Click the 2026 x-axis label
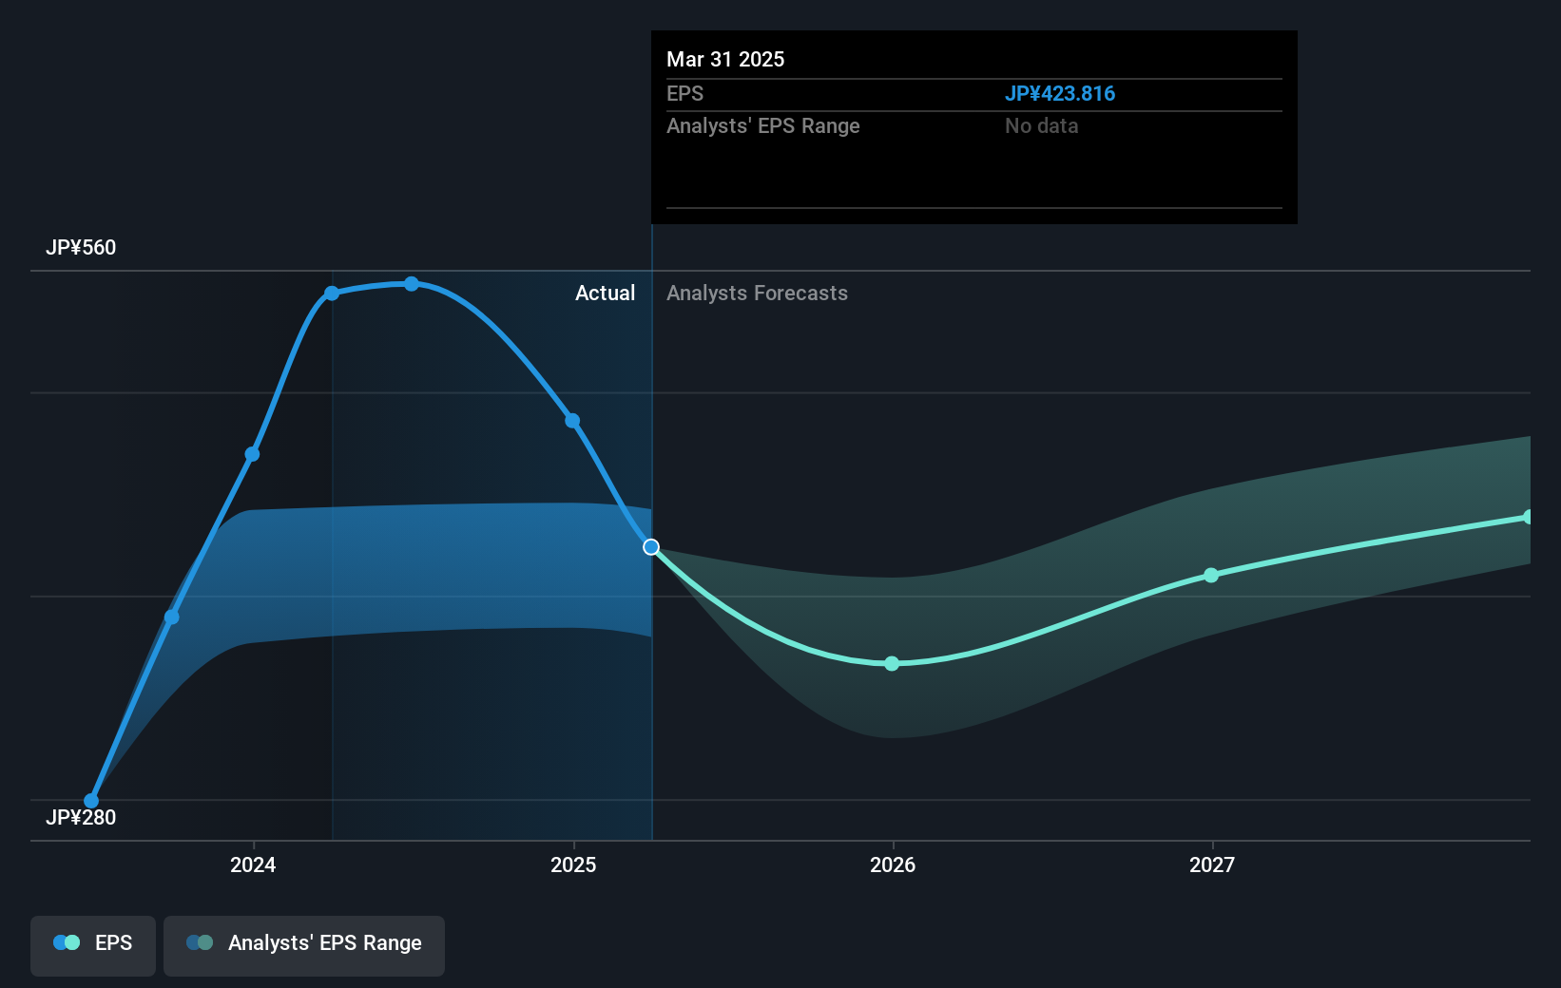Viewport: 1561px width, 988px height. pos(893,864)
